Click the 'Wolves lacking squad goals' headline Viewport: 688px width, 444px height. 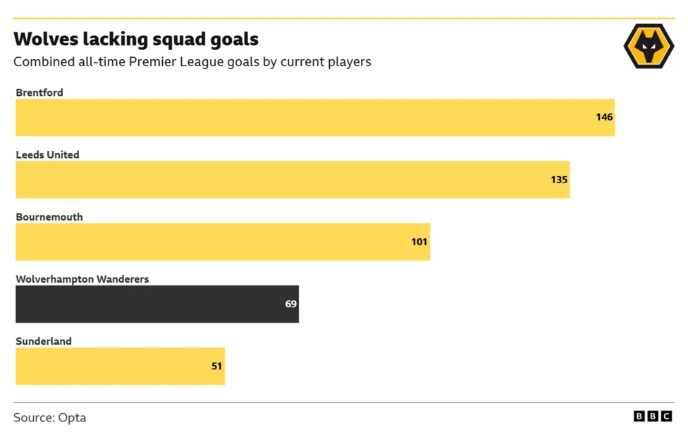[x=136, y=39]
